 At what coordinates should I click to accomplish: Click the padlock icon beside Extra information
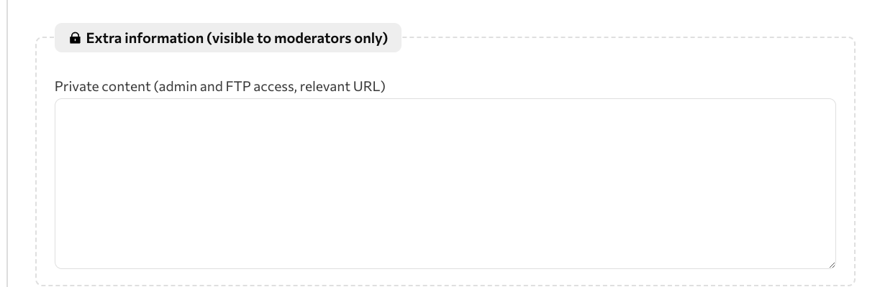click(x=75, y=38)
